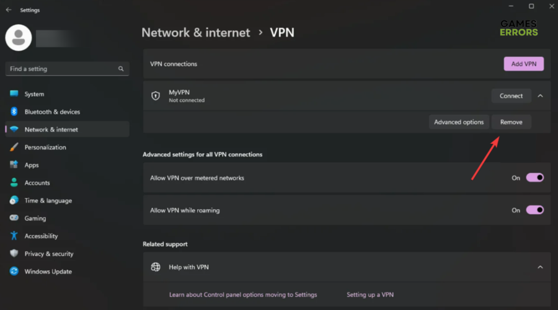Viewport: 558px width, 310px height.
Task: Disable Allow VPN over metered networks
Action: point(534,178)
